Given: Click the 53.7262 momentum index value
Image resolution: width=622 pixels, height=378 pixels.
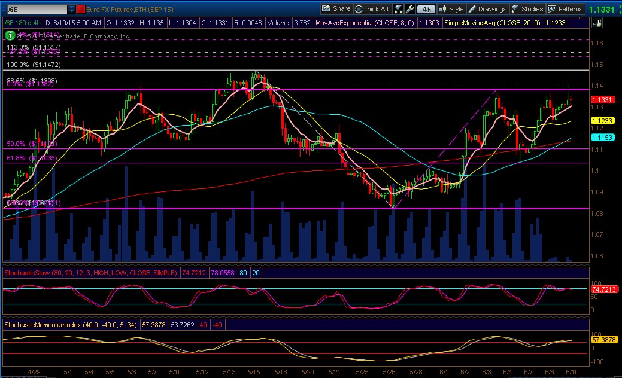Looking at the screenshot, I should click(x=183, y=325).
